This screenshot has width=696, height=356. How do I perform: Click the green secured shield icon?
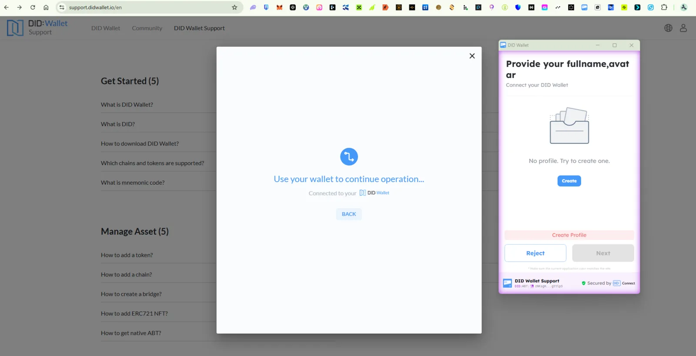(584, 283)
